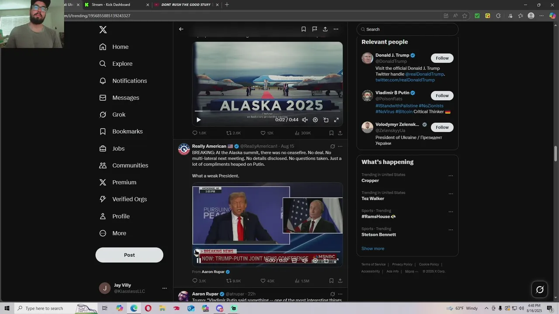Open settings on the MSNBC video
Viewport: 559px width, 314px height.
315,260
